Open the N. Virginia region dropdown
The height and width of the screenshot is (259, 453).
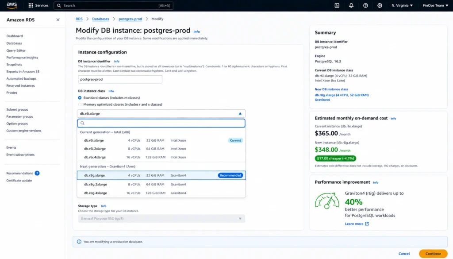402,5
